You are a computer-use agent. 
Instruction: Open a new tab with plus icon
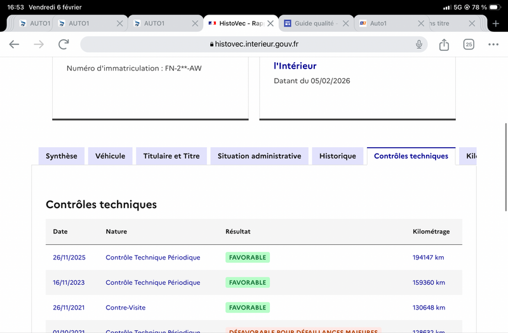pos(496,23)
